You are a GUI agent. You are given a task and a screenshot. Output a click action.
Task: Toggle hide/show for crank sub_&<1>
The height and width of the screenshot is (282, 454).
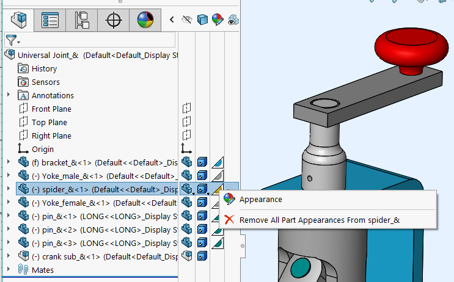[187, 256]
